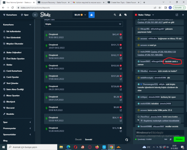Open Casino: #126.151.581.627 bet link in chat
Screen dimensions: 187x150
(x=150, y=22)
